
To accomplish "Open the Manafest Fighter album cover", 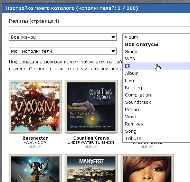I will tap(91, 168).
